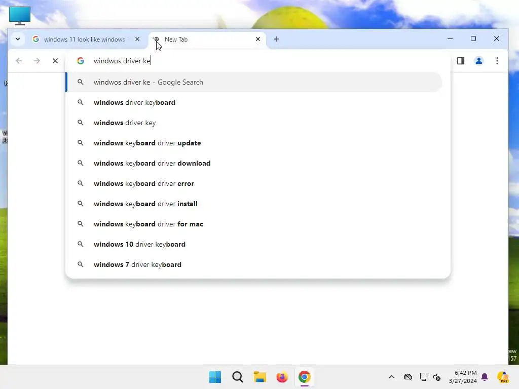
Task: Click the Google icon in the address bar
Action: point(81,61)
